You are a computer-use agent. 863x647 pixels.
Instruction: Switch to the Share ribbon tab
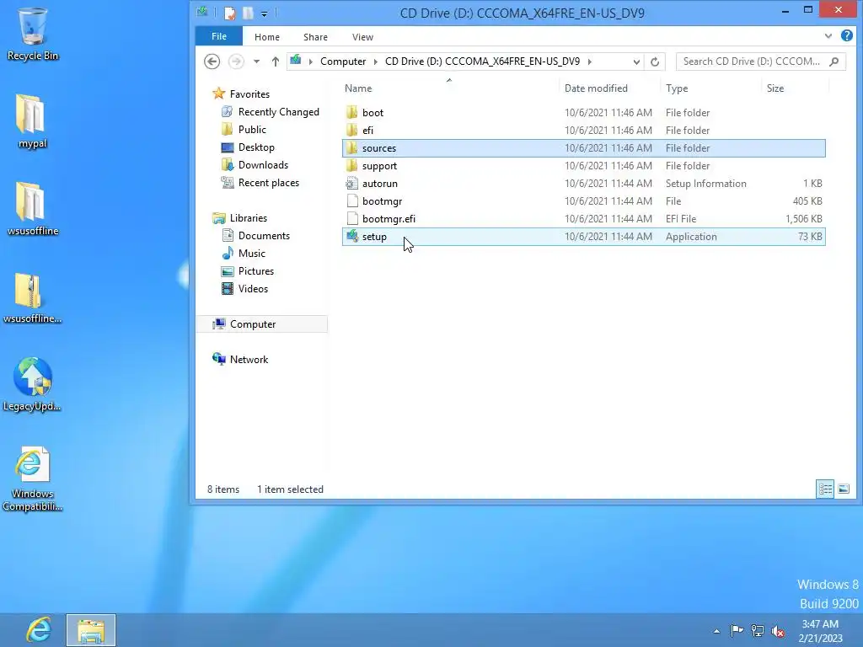(x=315, y=37)
